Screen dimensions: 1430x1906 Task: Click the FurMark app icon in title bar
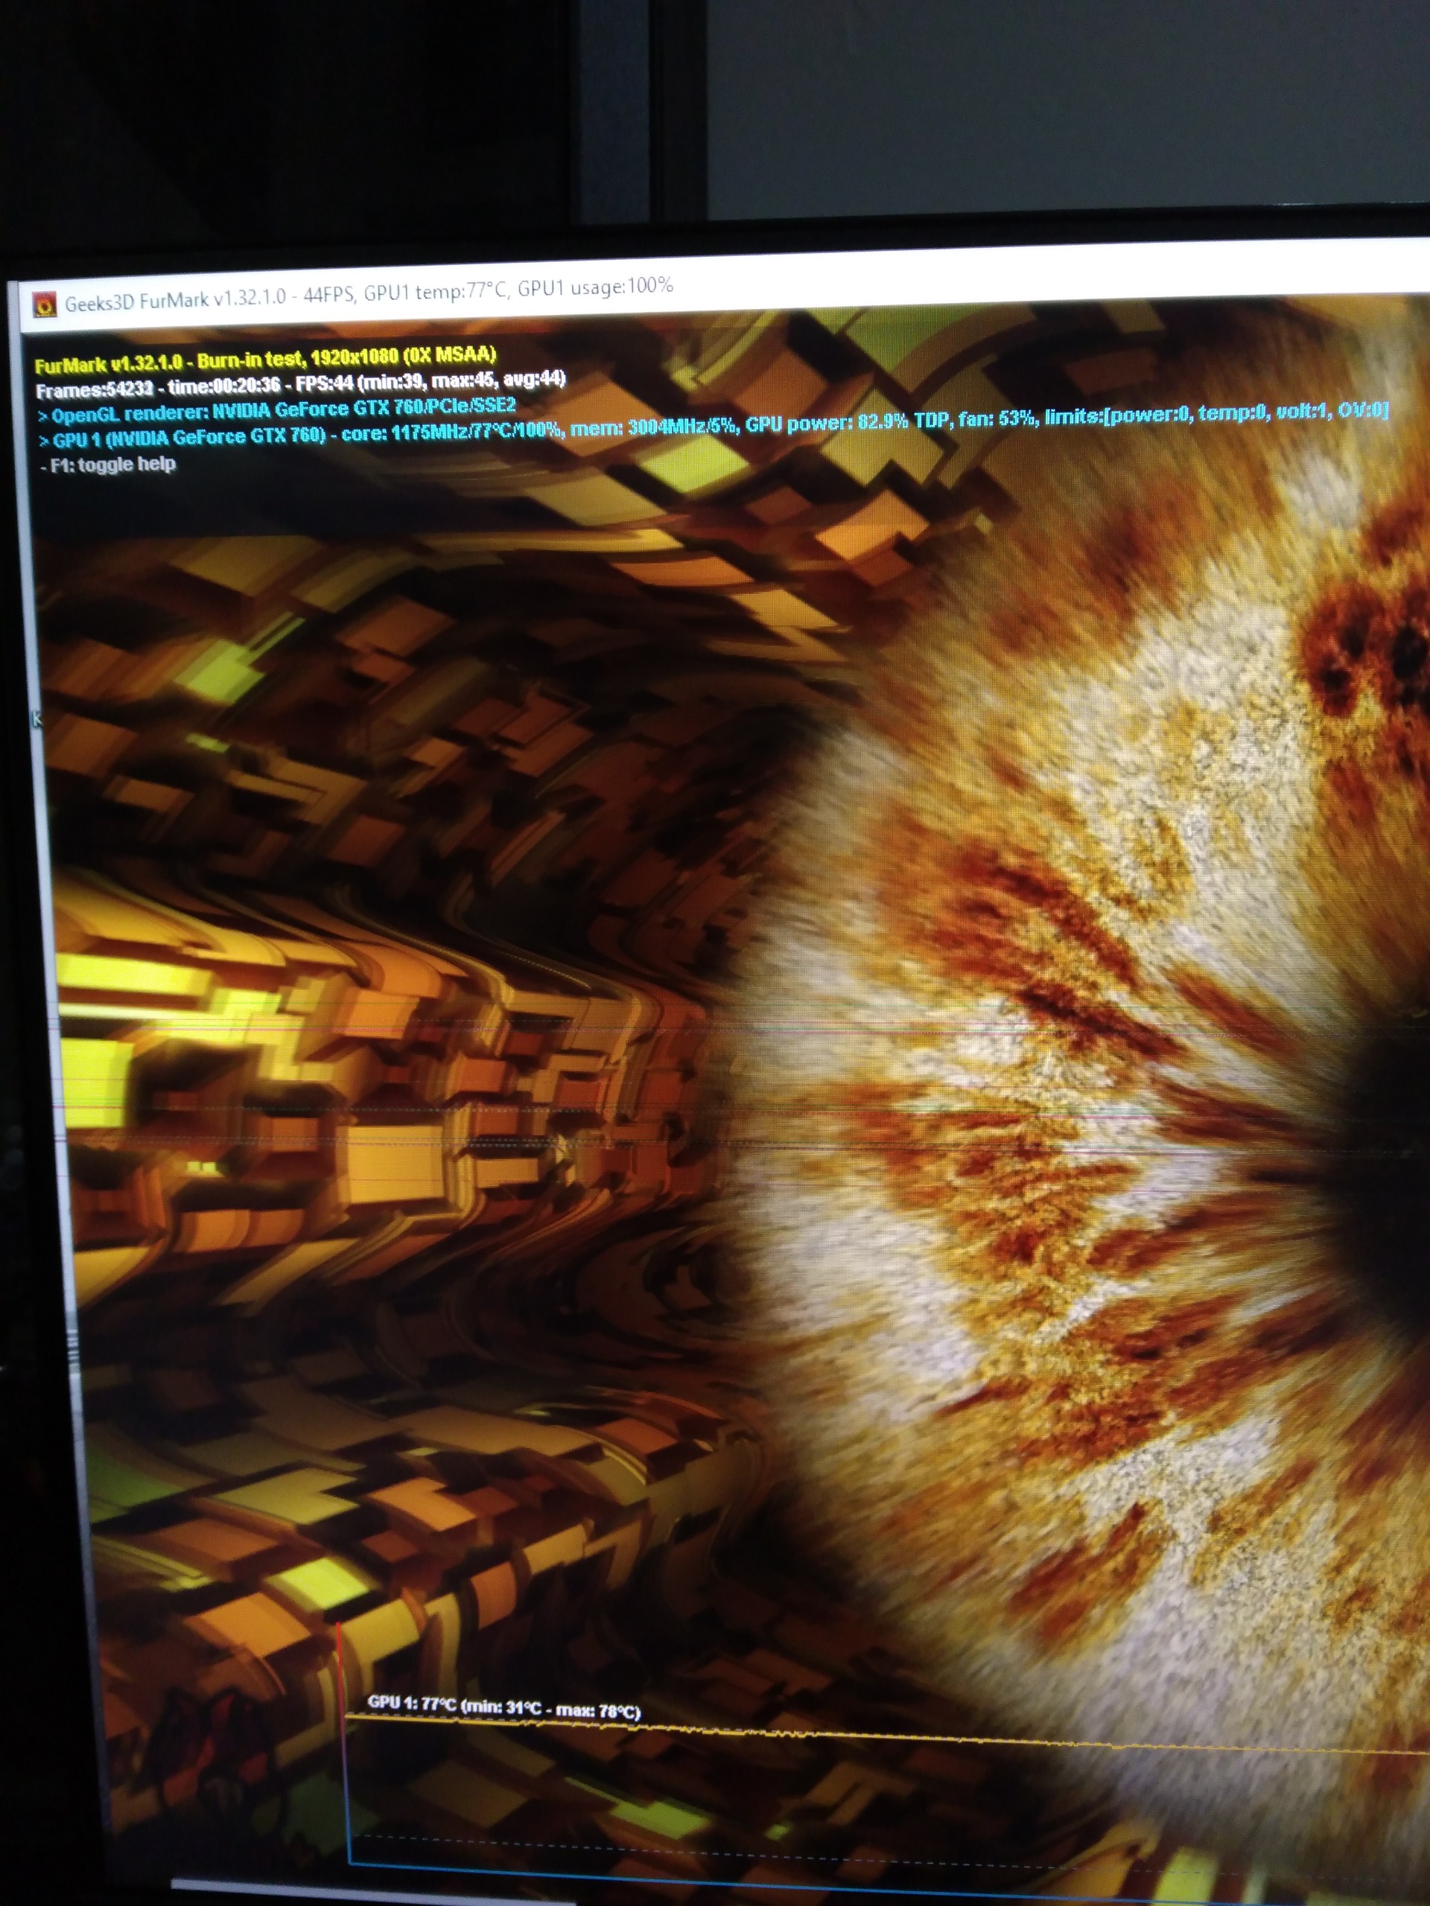pos(44,305)
